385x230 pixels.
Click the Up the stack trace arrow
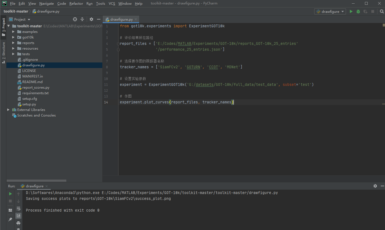(18, 194)
